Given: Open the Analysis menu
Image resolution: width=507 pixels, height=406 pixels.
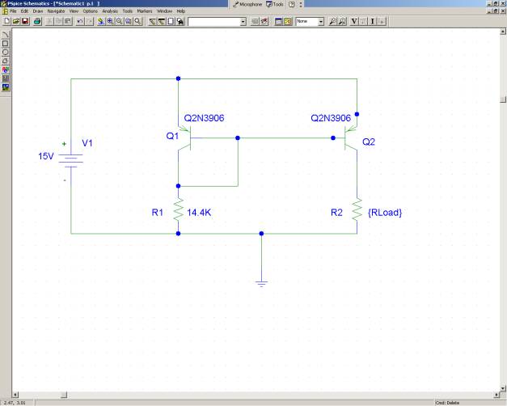Looking at the screenshot, I should coord(110,11).
